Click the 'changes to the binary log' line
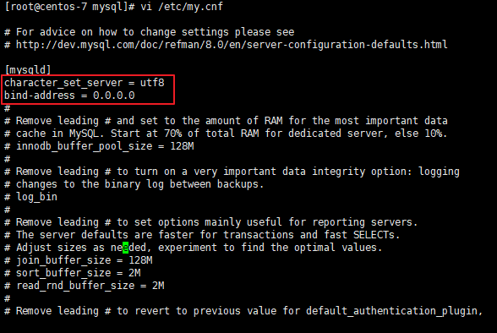 click(134, 184)
